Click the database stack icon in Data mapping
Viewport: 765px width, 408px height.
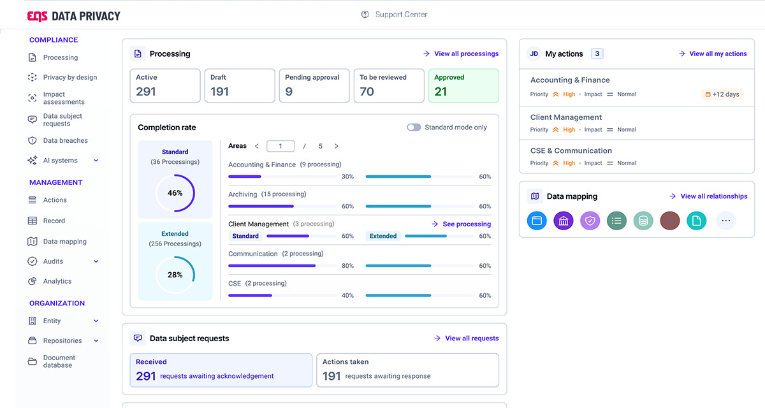pyautogui.click(x=643, y=221)
